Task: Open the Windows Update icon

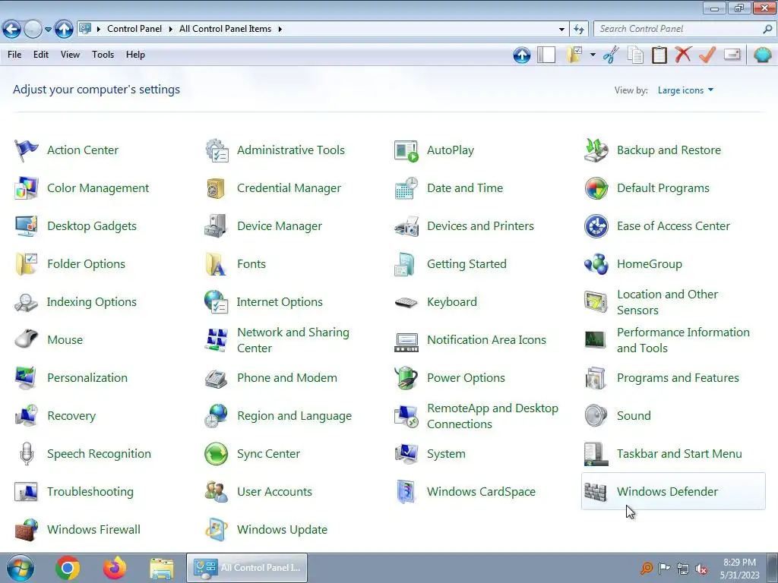Action: [x=217, y=529]
